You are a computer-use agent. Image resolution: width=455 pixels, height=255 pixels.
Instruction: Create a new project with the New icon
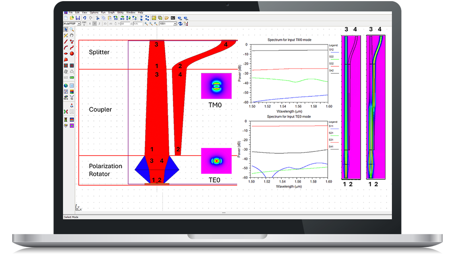tap(66, 18)
